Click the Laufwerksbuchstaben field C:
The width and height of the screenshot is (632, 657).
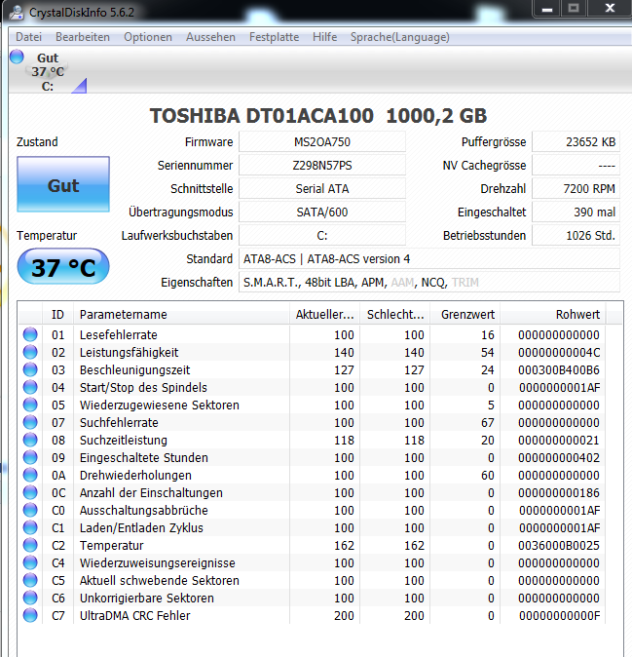tap(322, 236)
